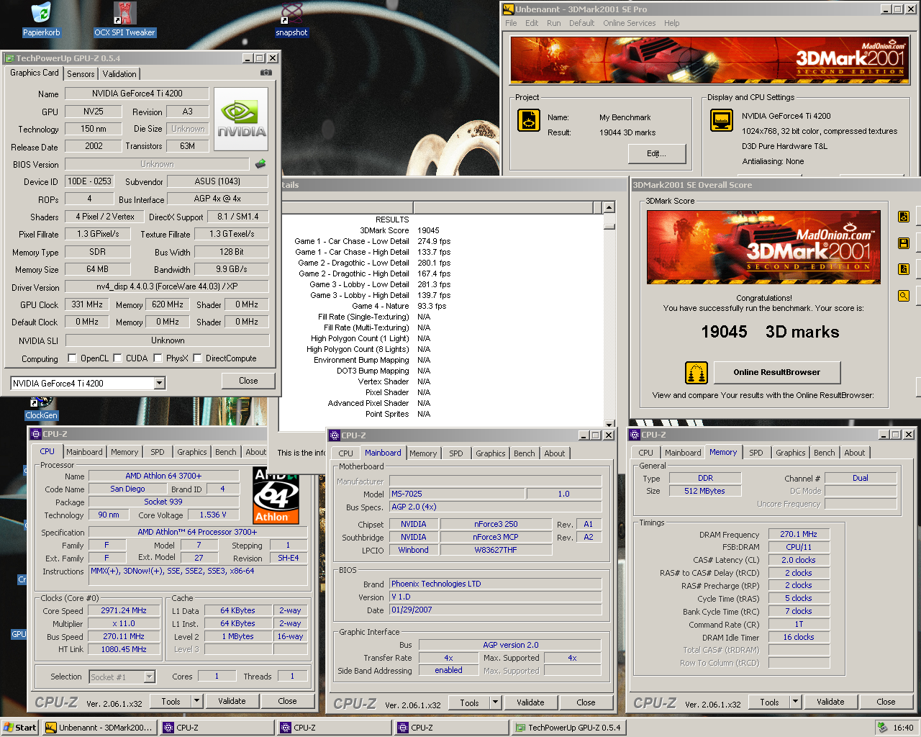Screen dimensions: 921x737
Task: Switch to the TechPowerUp GPU-Z taskbar item
Action: tap(568, 728)
